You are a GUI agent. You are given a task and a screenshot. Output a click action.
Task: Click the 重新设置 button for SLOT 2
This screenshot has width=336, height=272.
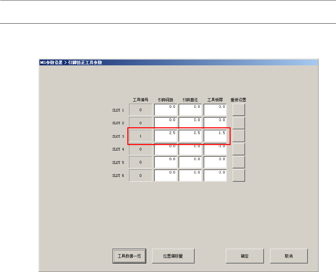pos(239,123)
